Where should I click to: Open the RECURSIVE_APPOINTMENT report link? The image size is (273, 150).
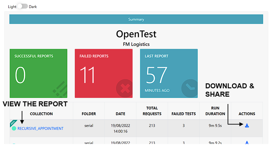40,128
